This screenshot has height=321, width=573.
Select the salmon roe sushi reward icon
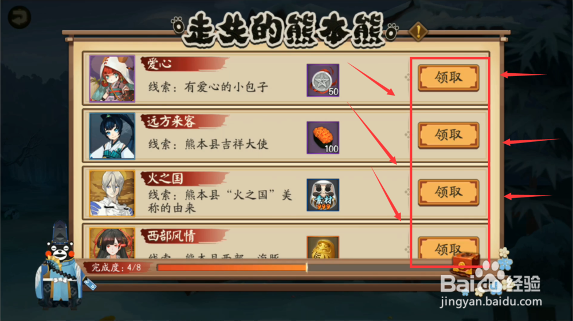pyautogui.click(x=323, y=137)
